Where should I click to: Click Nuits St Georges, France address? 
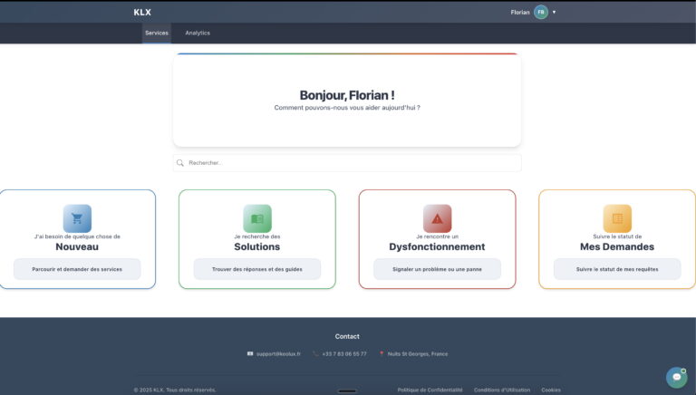(418, 353)
